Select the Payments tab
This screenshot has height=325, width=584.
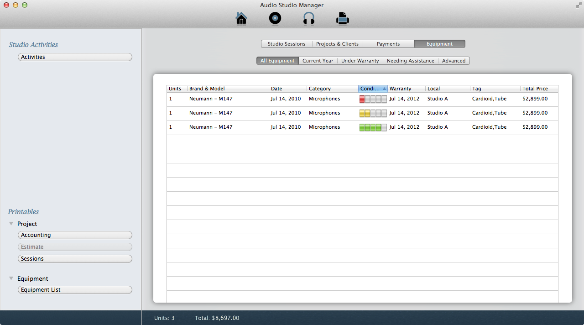click(388, 44)
